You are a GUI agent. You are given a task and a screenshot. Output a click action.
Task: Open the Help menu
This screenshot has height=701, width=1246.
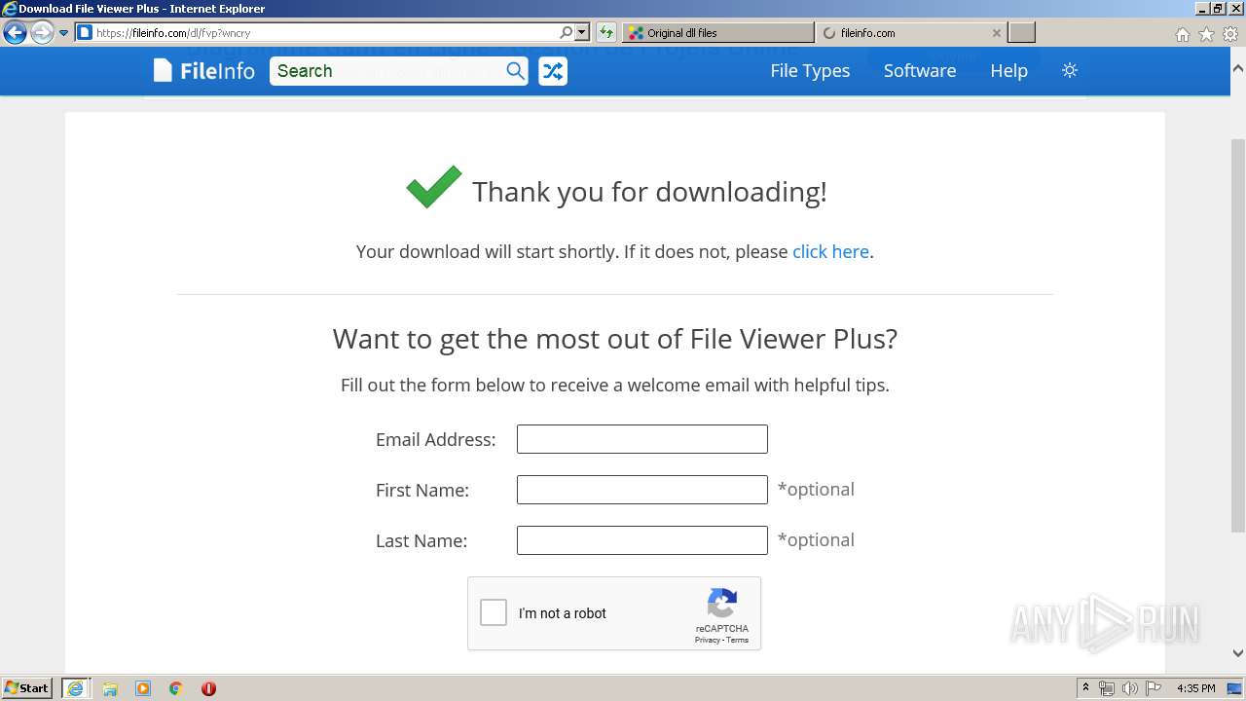[x=1008, y=70]
